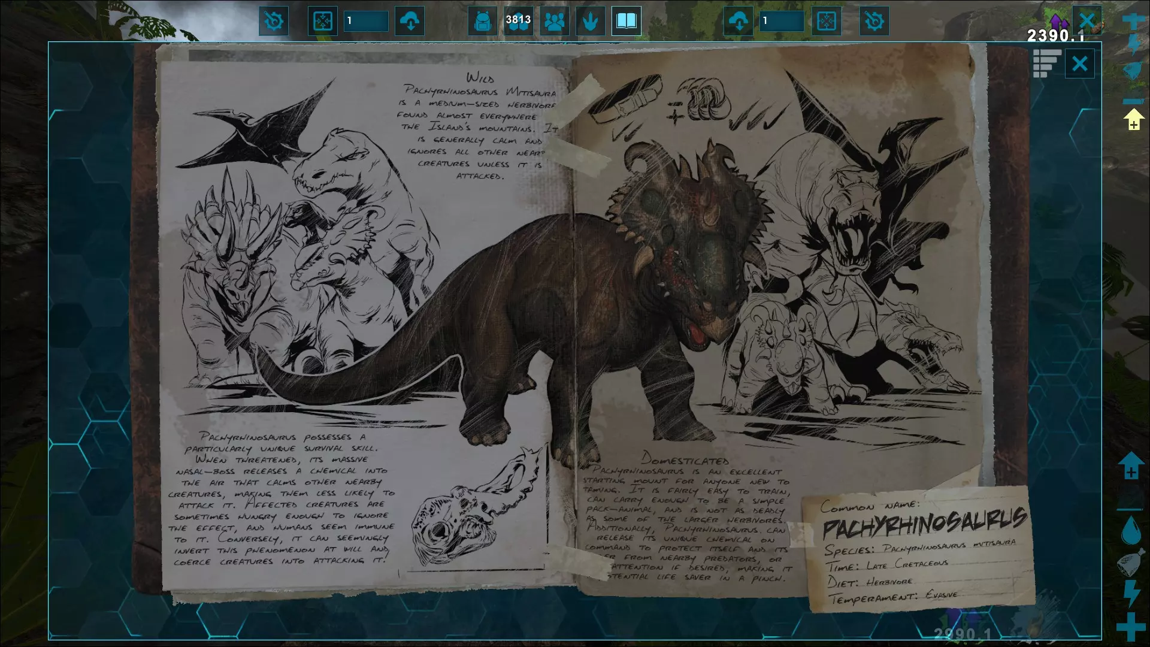Click the left gear wrench settings icon
Screen dimensions: 1150x647
tap(274, 22)
